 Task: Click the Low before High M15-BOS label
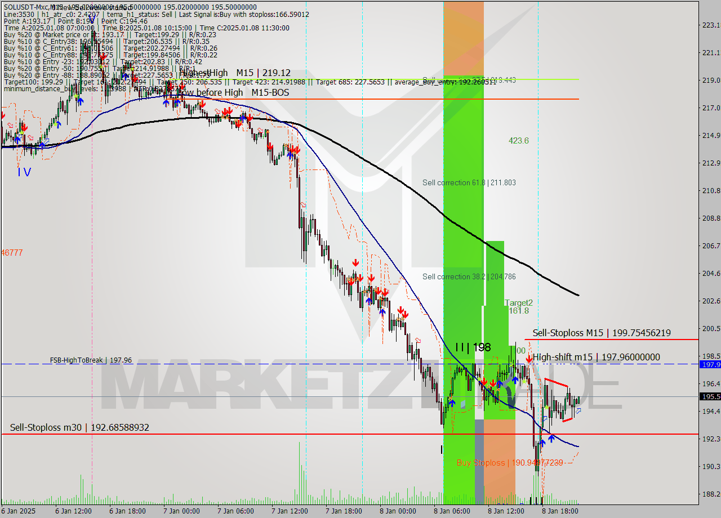click(233, 92)
